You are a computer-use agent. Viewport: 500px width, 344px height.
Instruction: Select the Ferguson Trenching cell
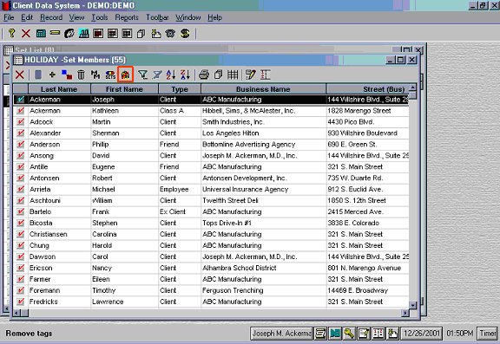pos(263,290)
